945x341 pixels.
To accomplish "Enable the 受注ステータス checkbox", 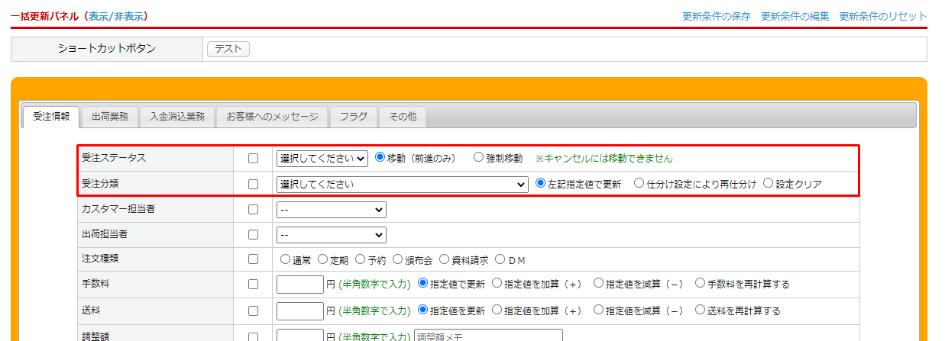I will (253, 159).
